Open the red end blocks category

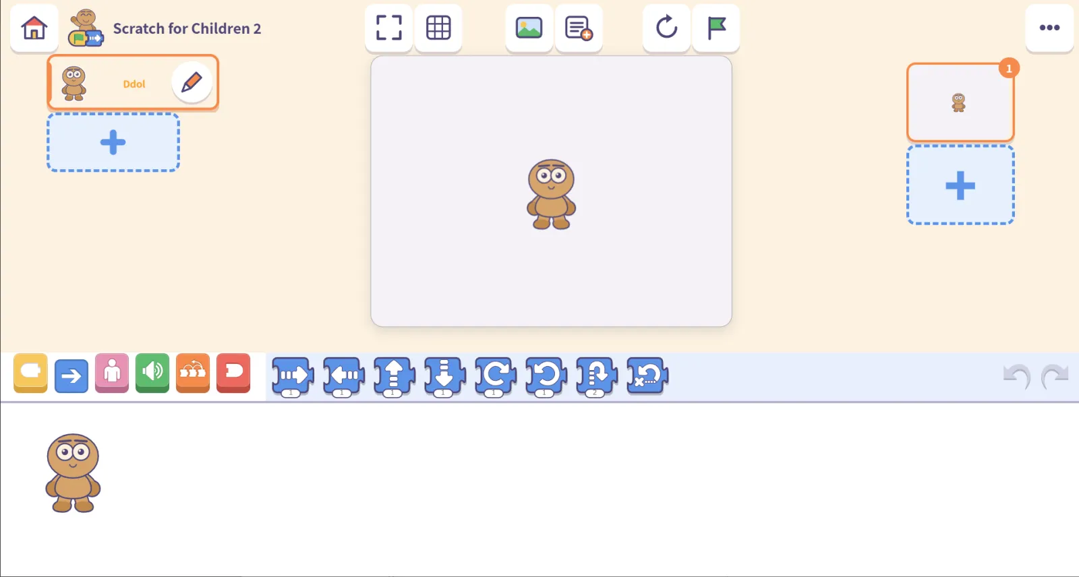click(233, 373)
